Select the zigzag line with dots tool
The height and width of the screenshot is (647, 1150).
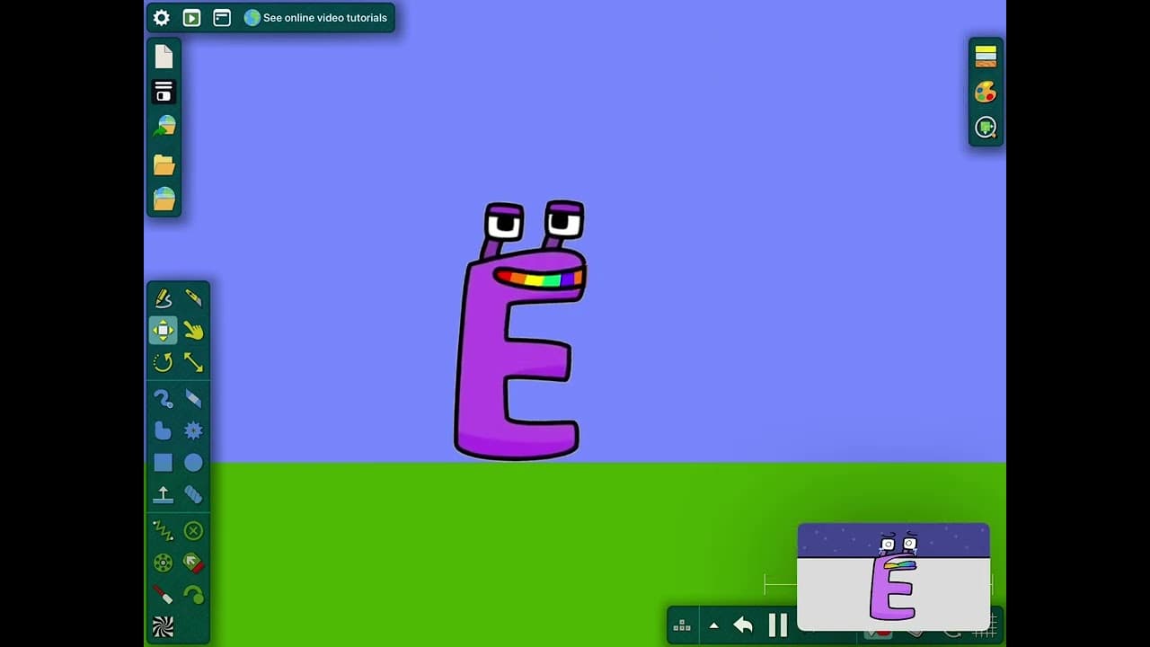click(x=163, y=531)
